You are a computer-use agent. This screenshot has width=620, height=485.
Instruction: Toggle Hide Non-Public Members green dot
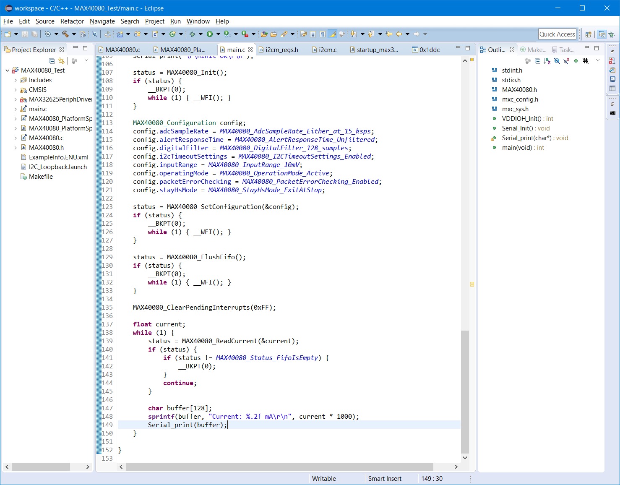coord(576,61)
